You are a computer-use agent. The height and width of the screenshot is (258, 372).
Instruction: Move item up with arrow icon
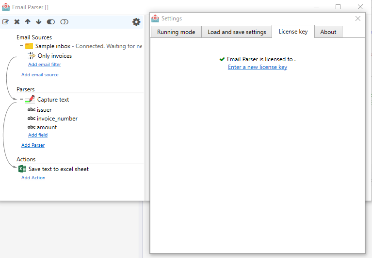pyautogui.click(x=28, y=22)
